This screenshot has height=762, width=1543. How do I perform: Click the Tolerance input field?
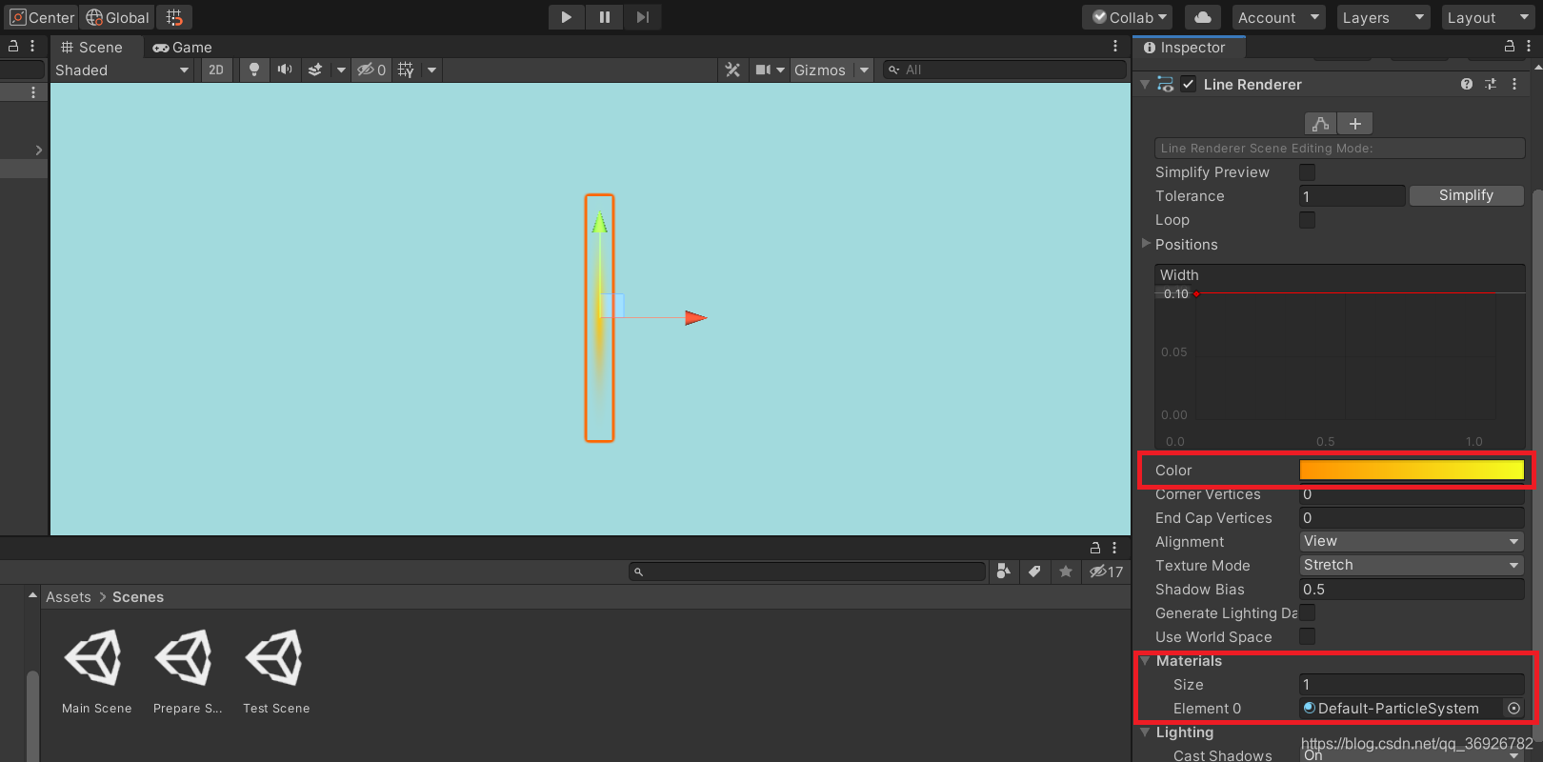click(x=1353, y=196)
